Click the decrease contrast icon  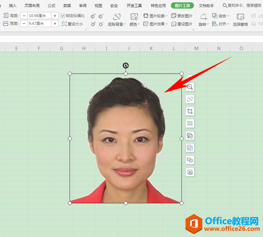click(x=101, y=16)
